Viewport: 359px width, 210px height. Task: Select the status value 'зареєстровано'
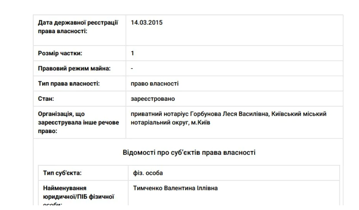(x=153, y=99)
